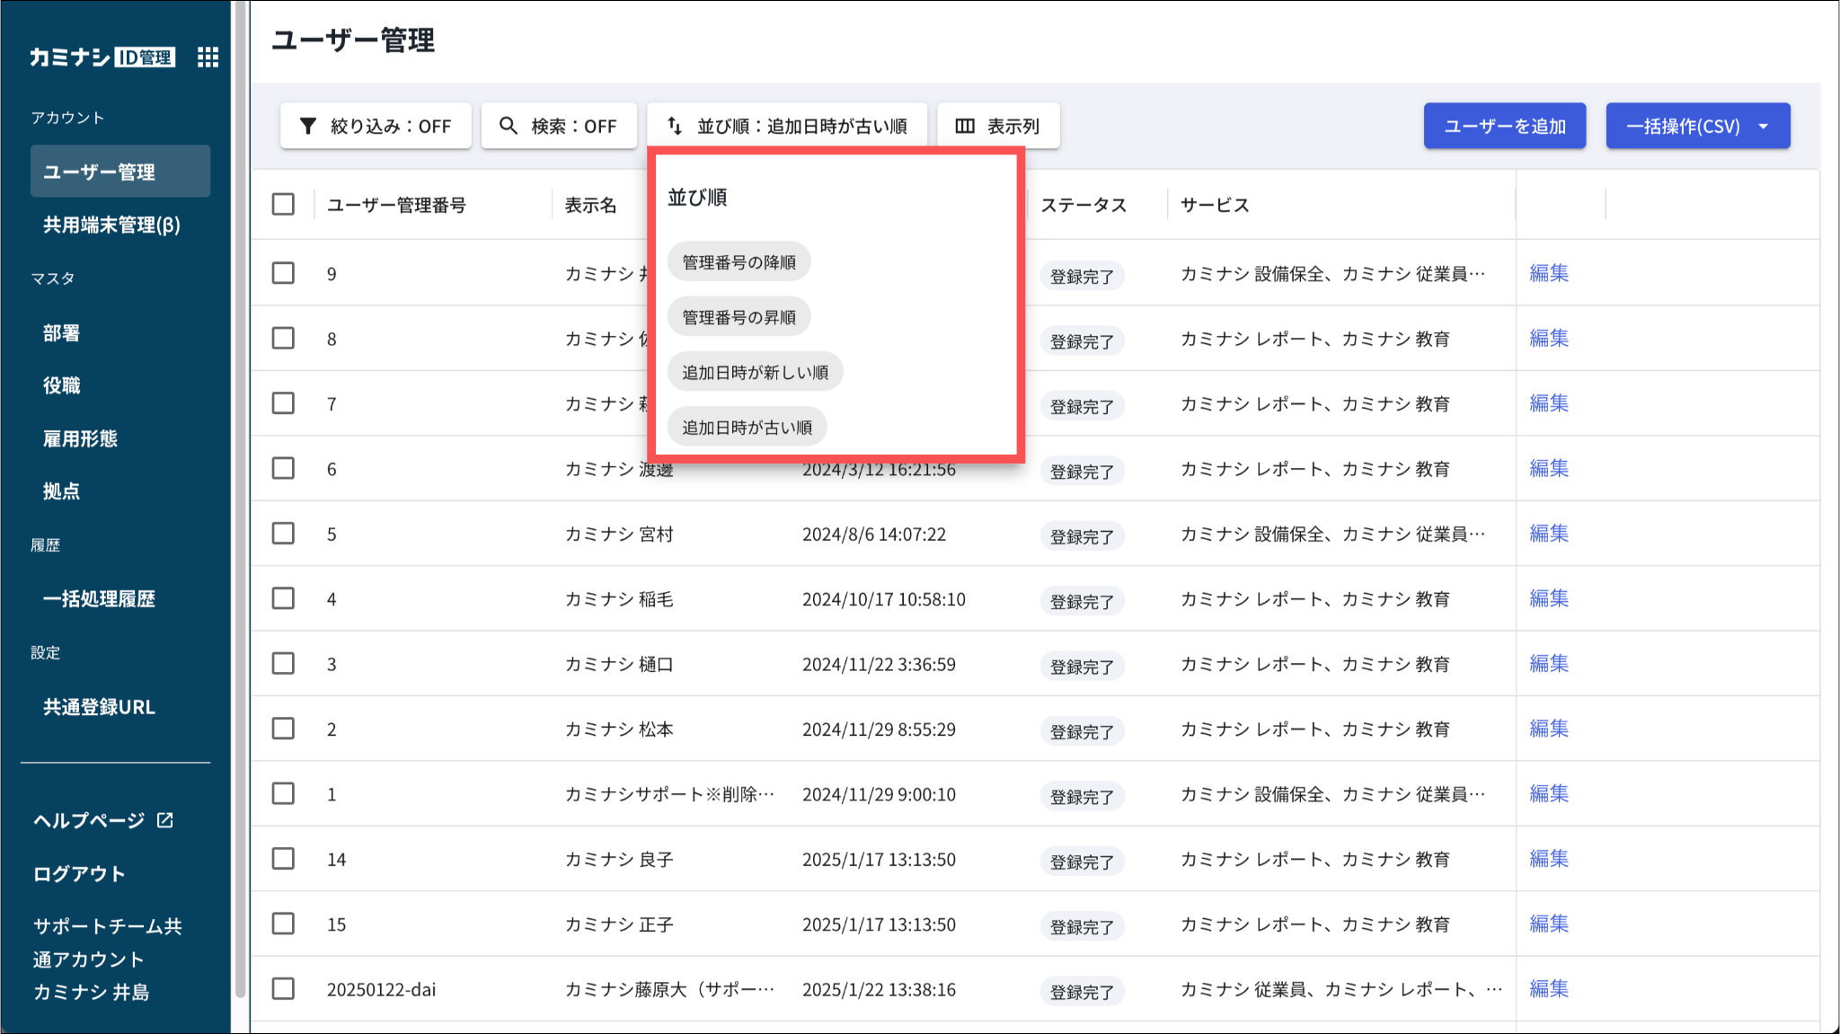
Task: Open the apps grid icon
Action: (x=208, y=57)
